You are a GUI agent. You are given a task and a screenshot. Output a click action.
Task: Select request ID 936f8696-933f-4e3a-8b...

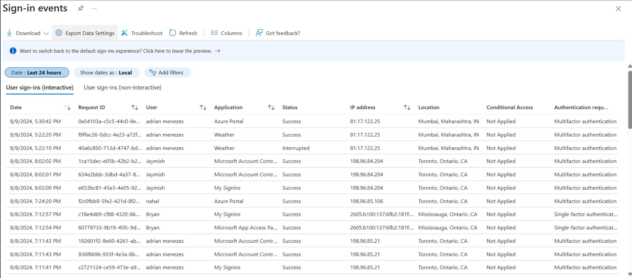click(x=109, y=254)
